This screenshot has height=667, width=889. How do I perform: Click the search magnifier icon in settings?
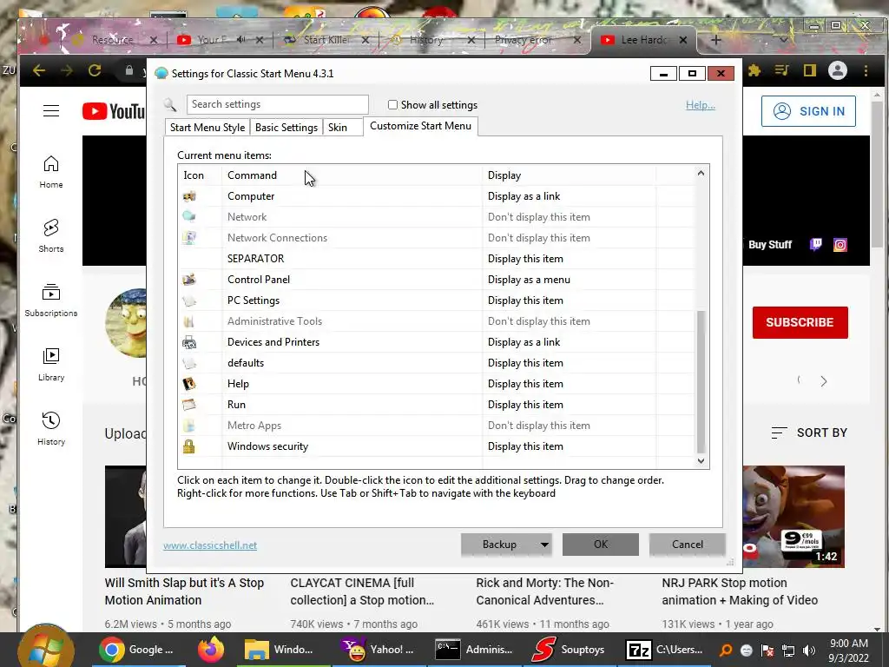[170, 104]
